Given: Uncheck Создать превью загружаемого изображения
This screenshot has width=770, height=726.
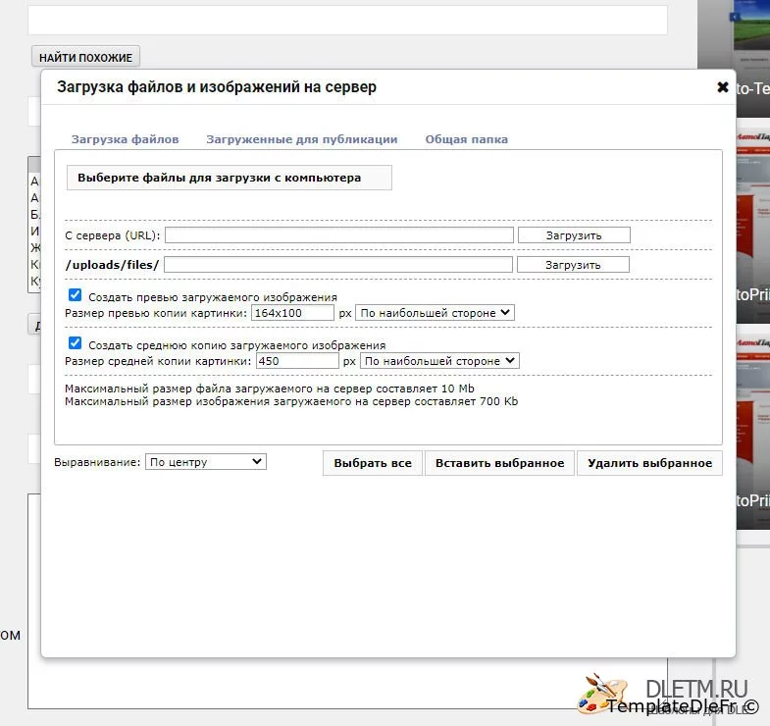Looking at the screenshot, I should pyautogui.click(x=75, y=295).
